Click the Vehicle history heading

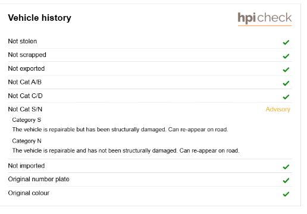(39, 18)
